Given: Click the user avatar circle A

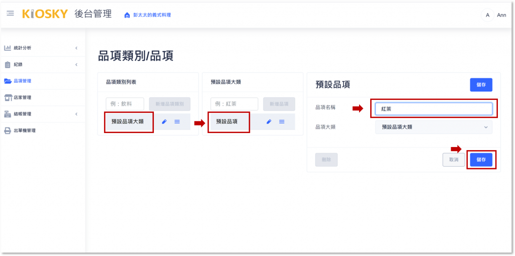Looking at the screenshot, I should click(x=487, y=15).
